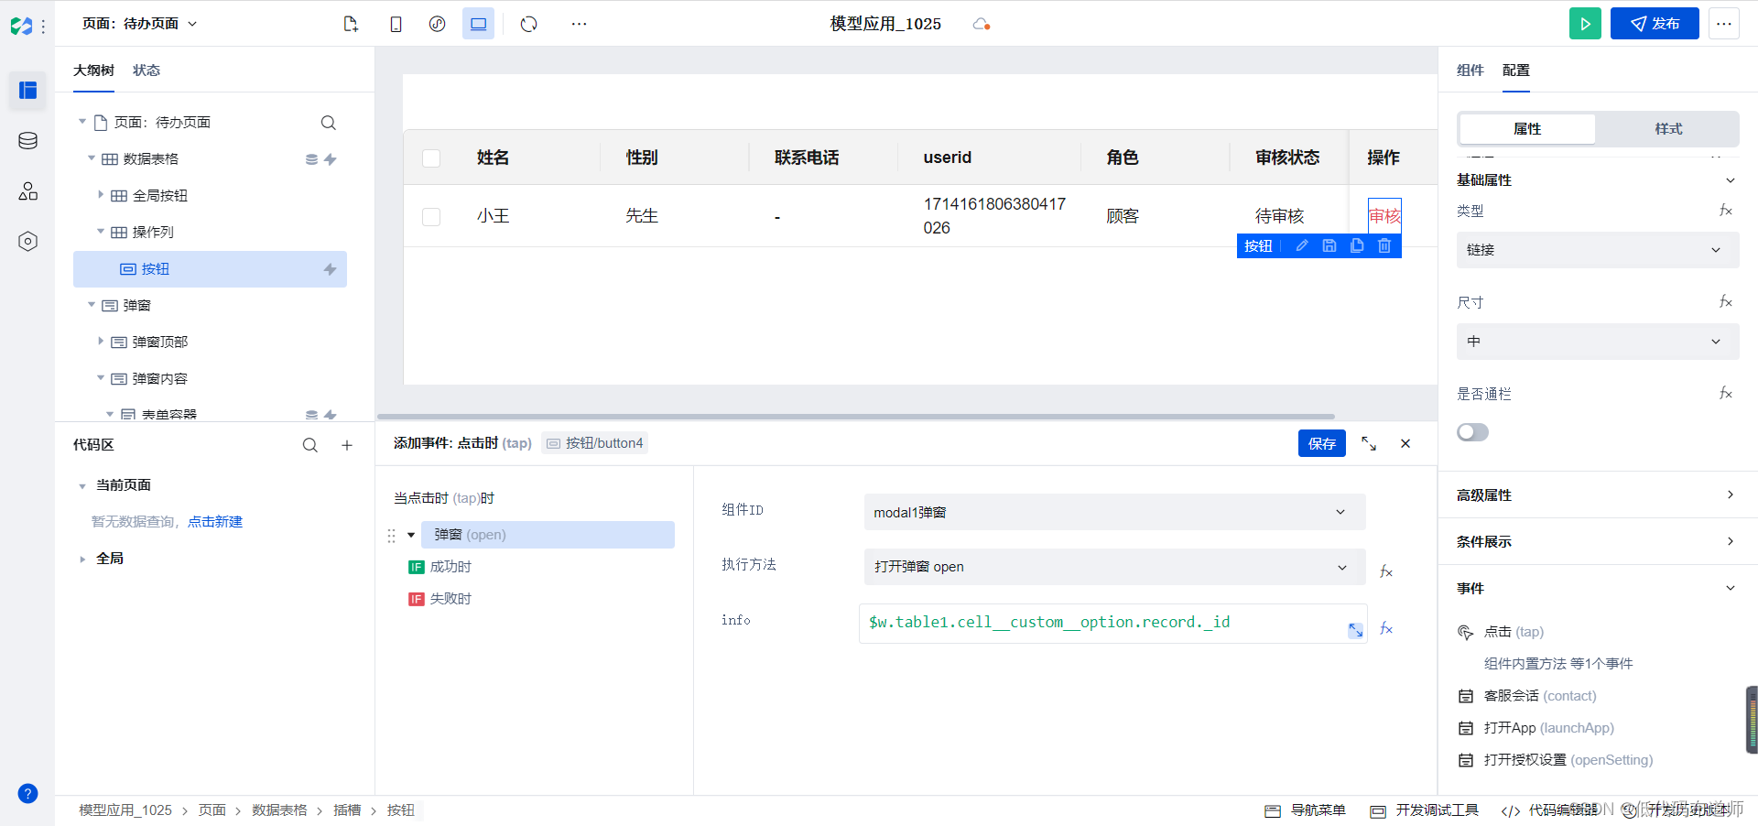The width and height of the screenshot is (1758, 826).
Task: Toggle the 是否通栏 switch
Action: point(1472,432)
